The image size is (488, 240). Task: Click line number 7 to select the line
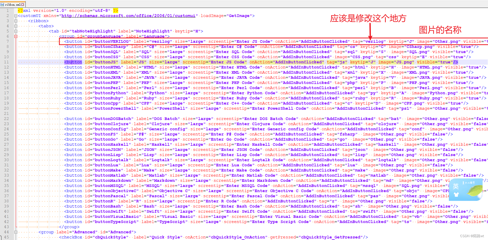(7, 41)
